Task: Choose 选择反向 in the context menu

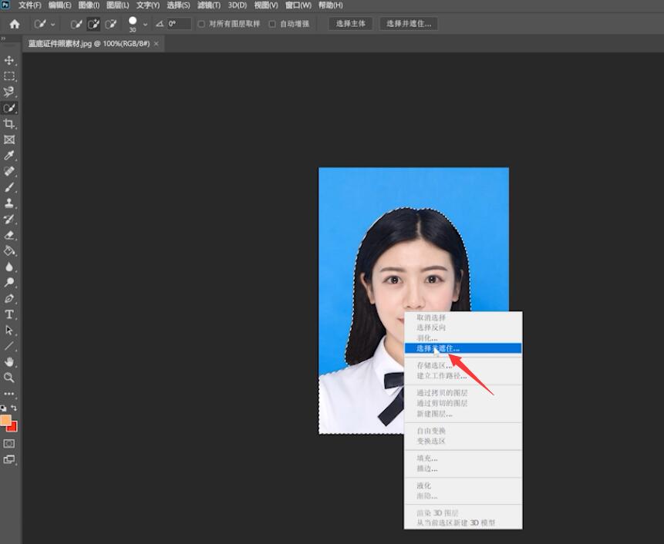Action: [x=463, y=327]
